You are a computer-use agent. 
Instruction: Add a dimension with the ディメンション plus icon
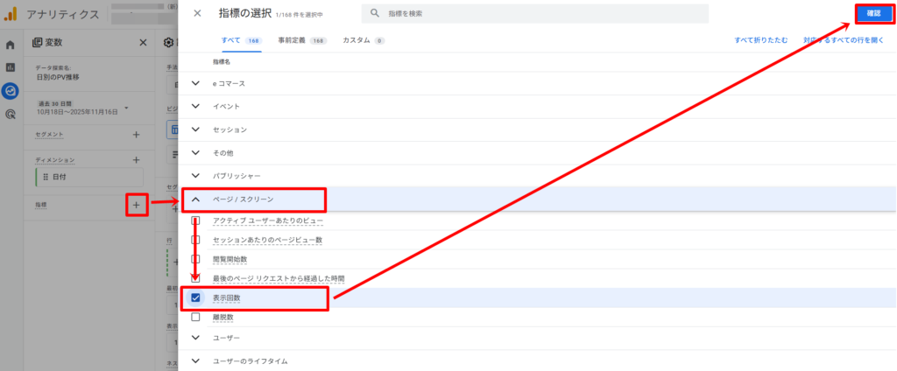pyautogui.click(x=136, y=160)
